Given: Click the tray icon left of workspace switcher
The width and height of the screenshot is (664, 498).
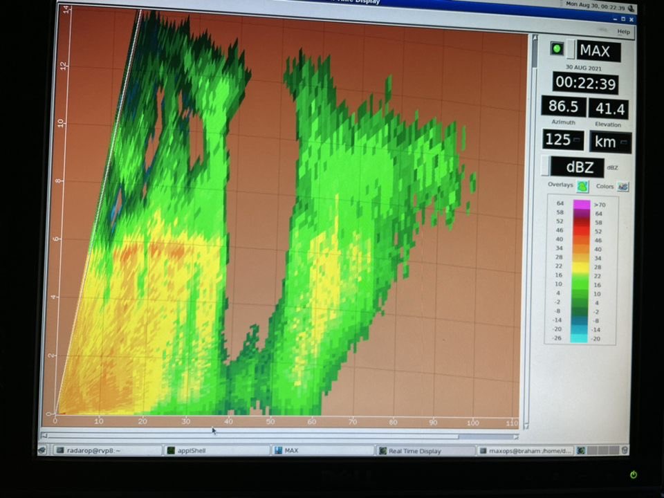Looking at the screenshot, I should [x=582, y=450].
